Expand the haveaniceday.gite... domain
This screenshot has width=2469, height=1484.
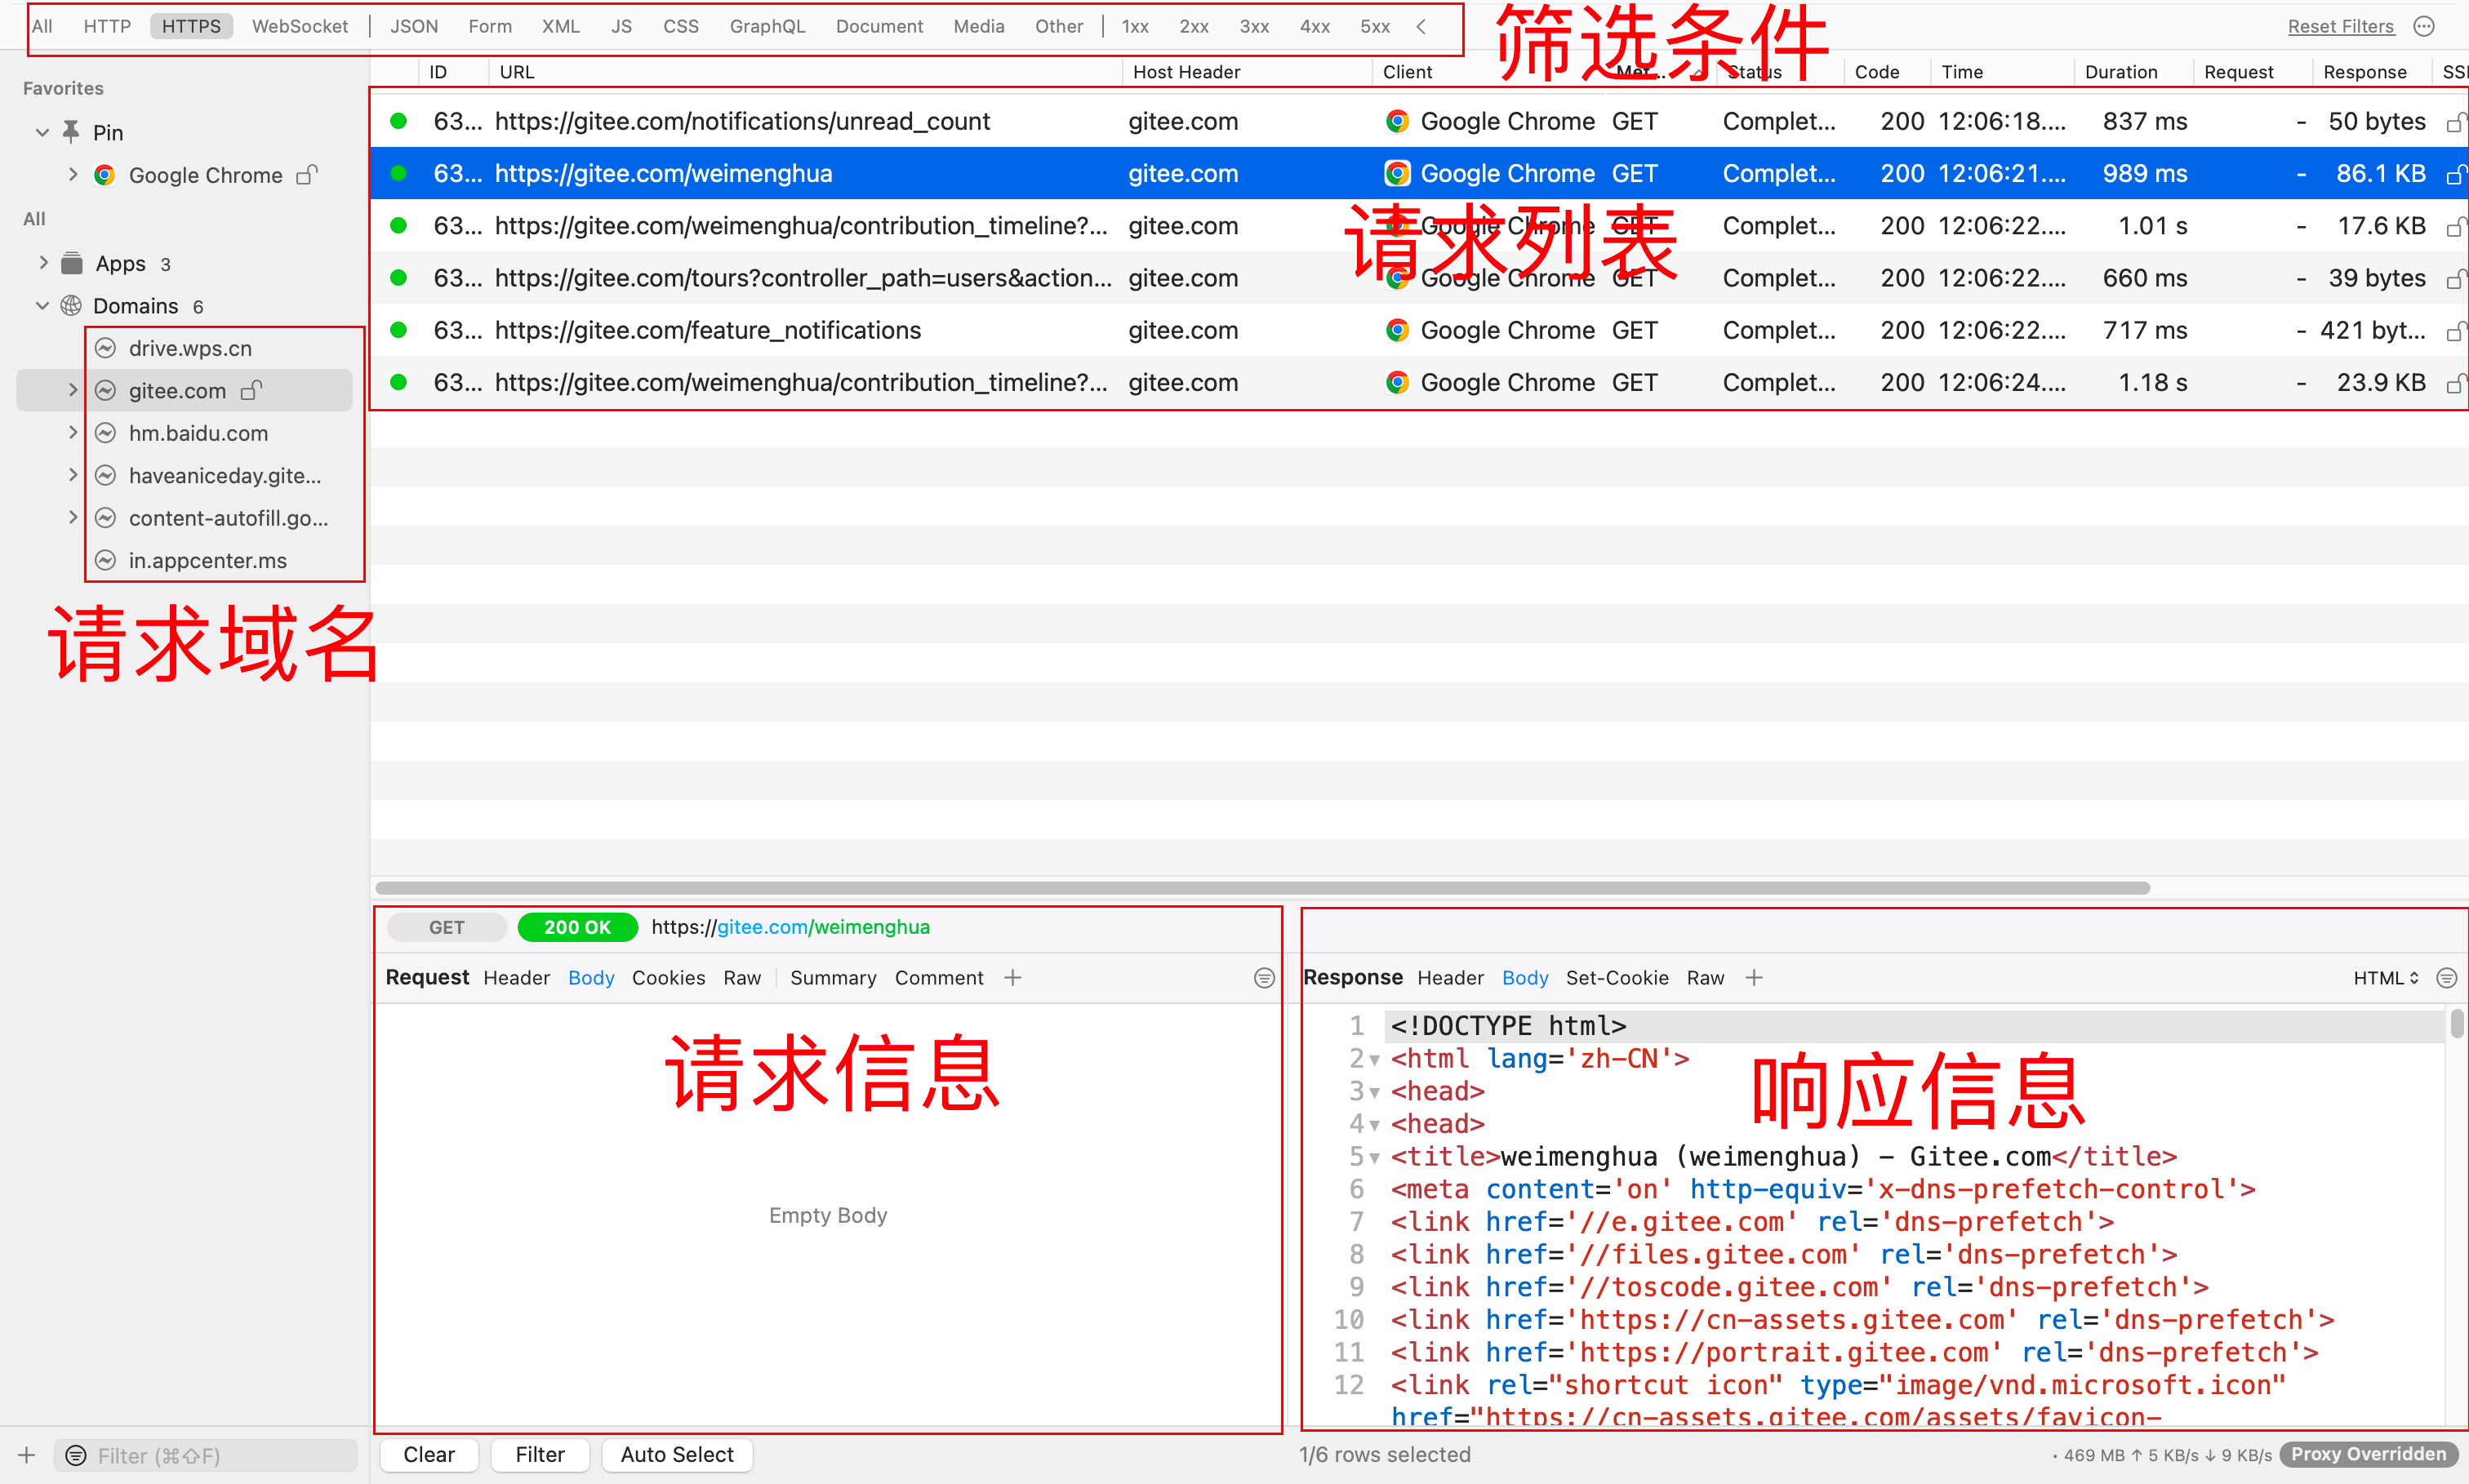pos(72,475)
